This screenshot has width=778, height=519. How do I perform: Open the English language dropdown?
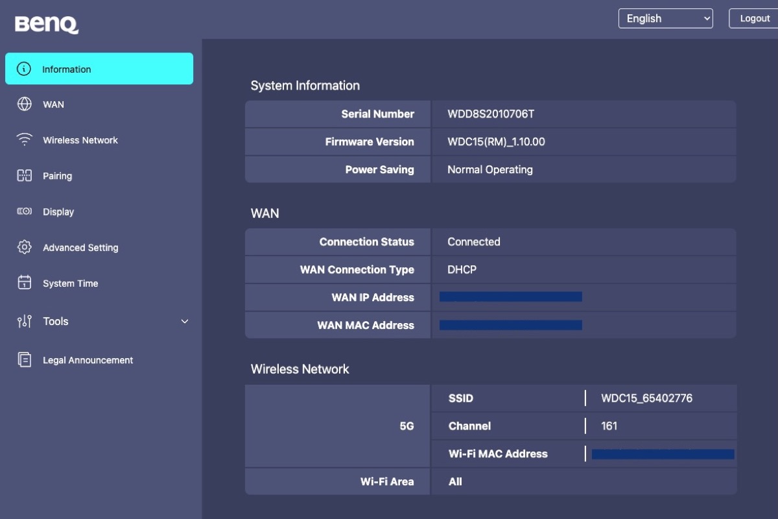(x=665, y=18)
